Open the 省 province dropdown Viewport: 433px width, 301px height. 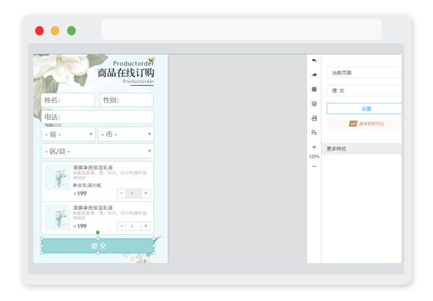tap(68, 134)
